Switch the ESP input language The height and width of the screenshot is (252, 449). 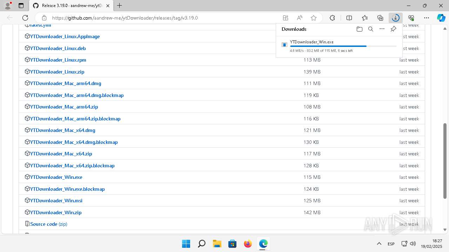[391, 244]
